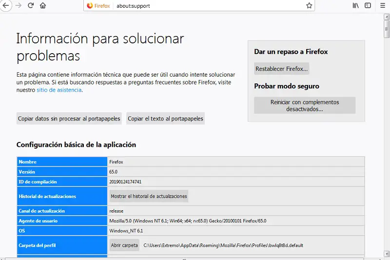
Task: Click Reiniciar con complementos desactivados button
Action: [305, 105]
